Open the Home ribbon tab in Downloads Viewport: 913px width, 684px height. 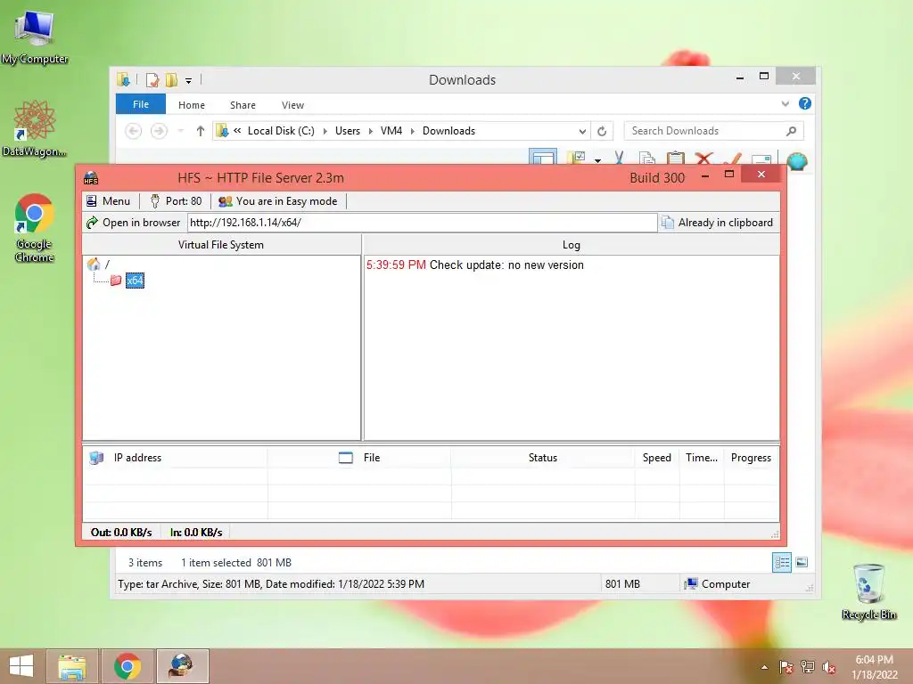click(x=192, y=105)
